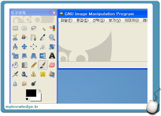
Task: Select the Zoom magnifier tool
Action: point(52,37)
